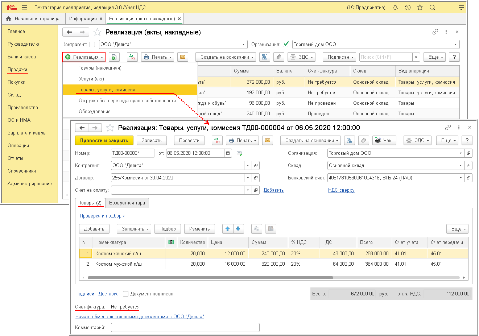Image resolution: width=479 pixels, height=336 pixels.
Task: Open history clock icon in title bar
Action: tap(408, 7)
